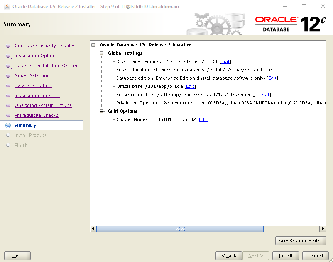Click the Nodes Selection step bullet

coord(8,75)
